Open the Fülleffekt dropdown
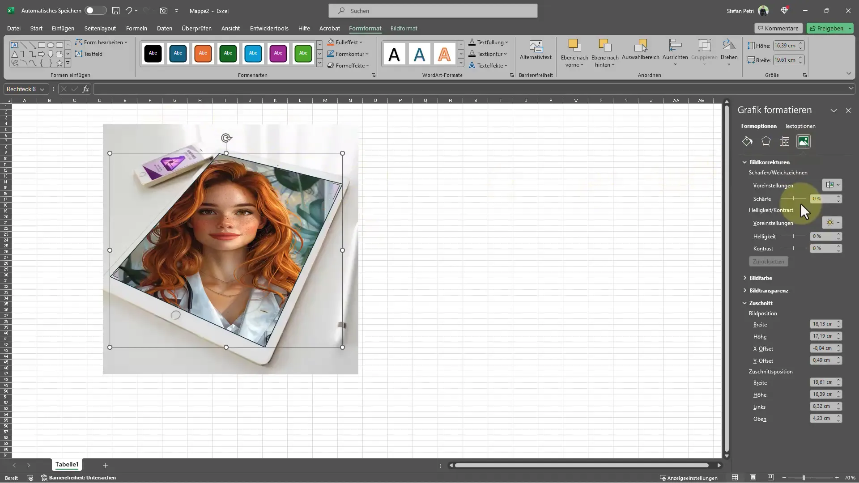The width and height of the screenshot is (859, 483). pos(345,42)
